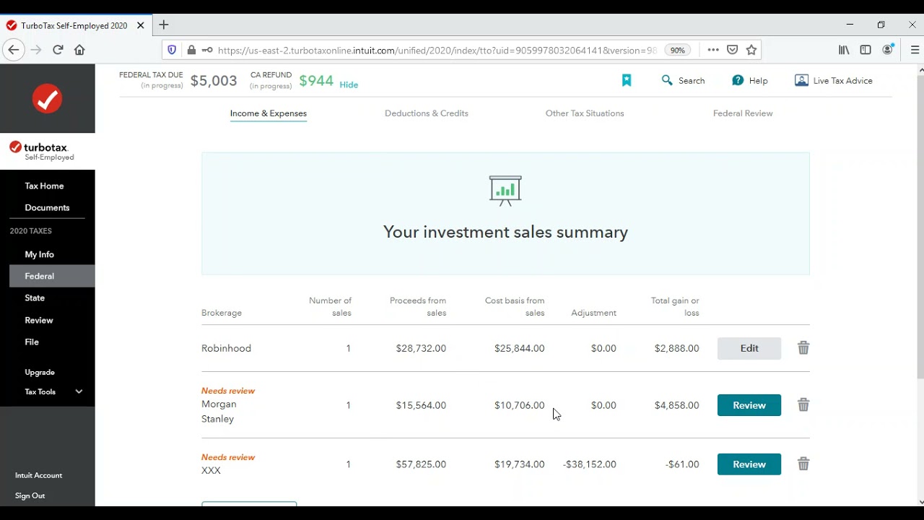Switch to Deductions & Credits tab

[427, 113]
